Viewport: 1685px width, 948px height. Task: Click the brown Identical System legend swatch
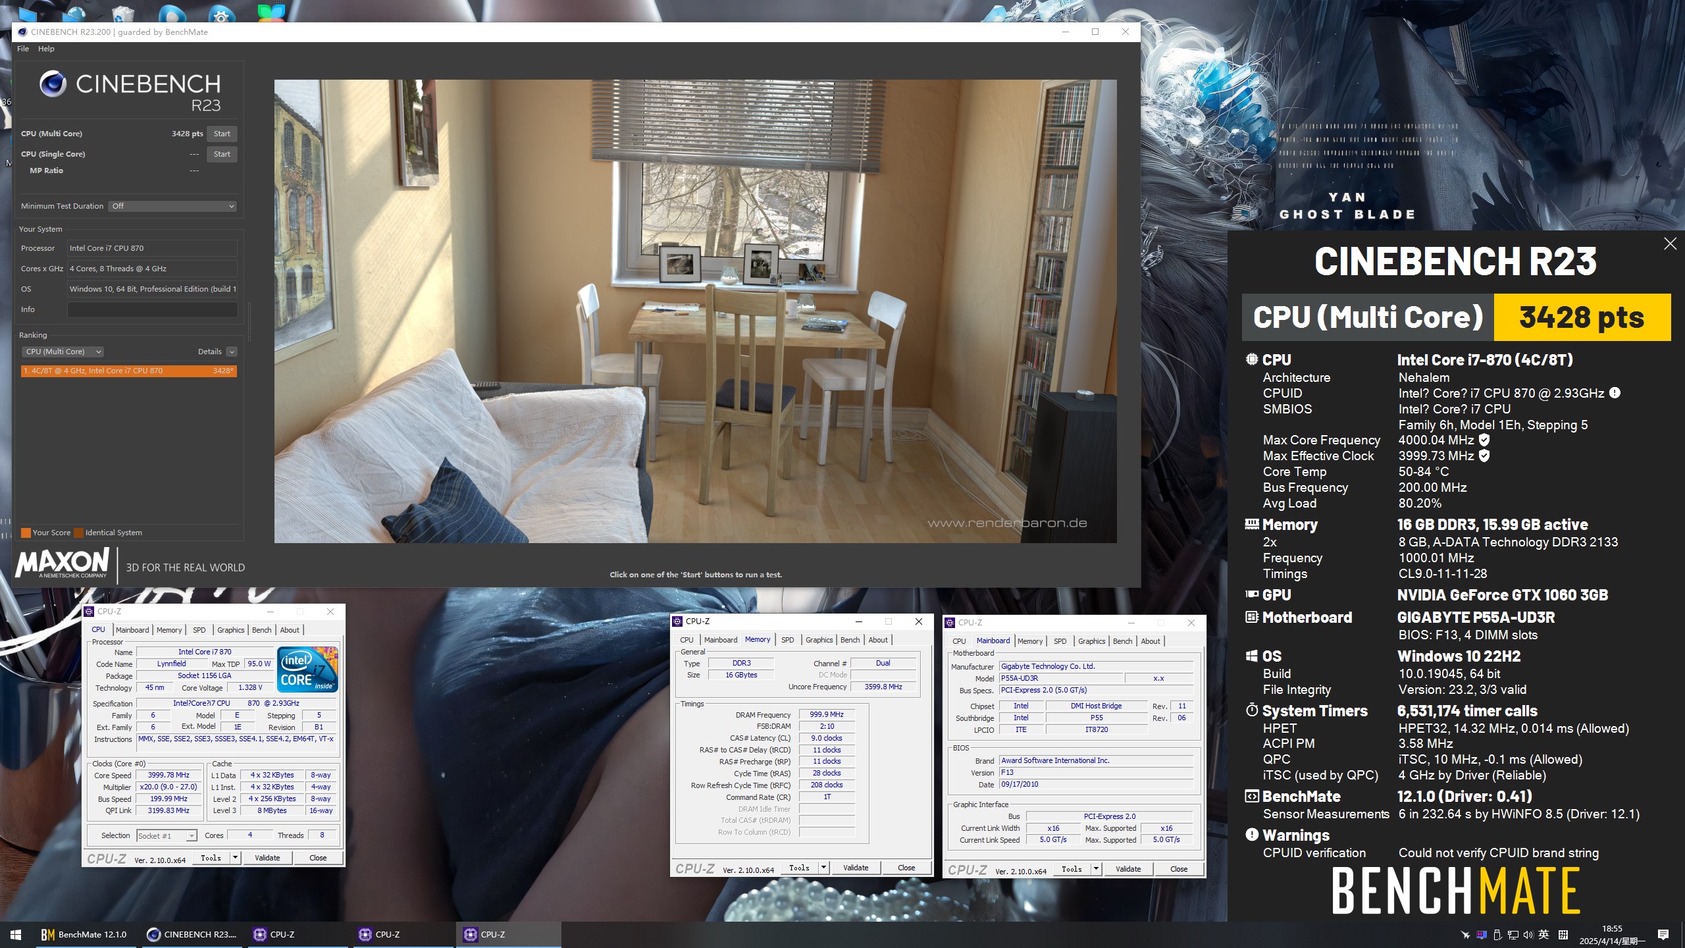pos(78,533)
